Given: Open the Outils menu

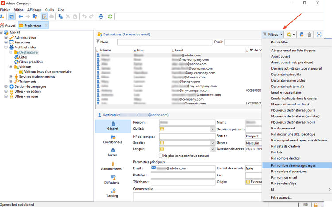Looking at the screenshot, I should (49, 10).
